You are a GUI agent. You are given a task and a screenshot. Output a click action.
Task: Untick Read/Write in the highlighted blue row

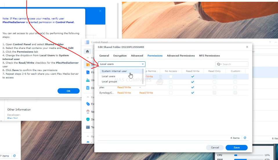[x=193, y=77]
